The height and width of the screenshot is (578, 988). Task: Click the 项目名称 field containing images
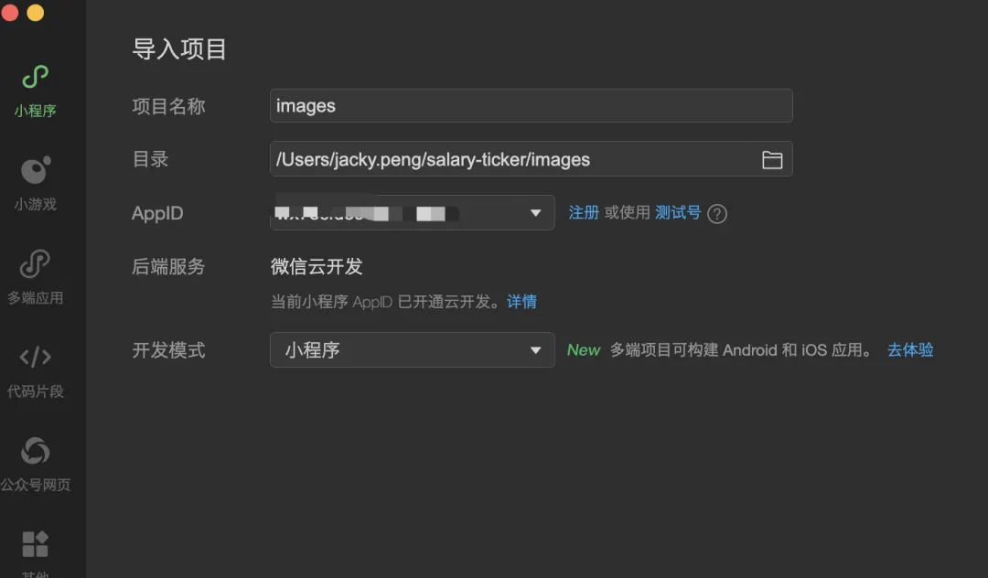point(532,105)
